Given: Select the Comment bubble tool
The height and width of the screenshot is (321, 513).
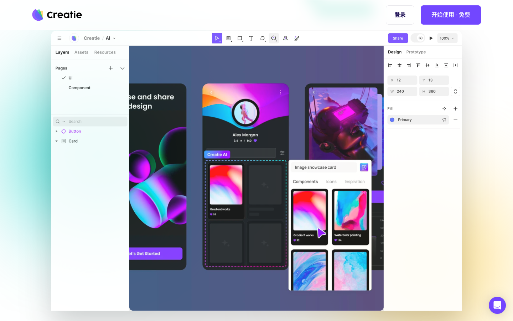Looking at the screenshot, I should (263, 38).
